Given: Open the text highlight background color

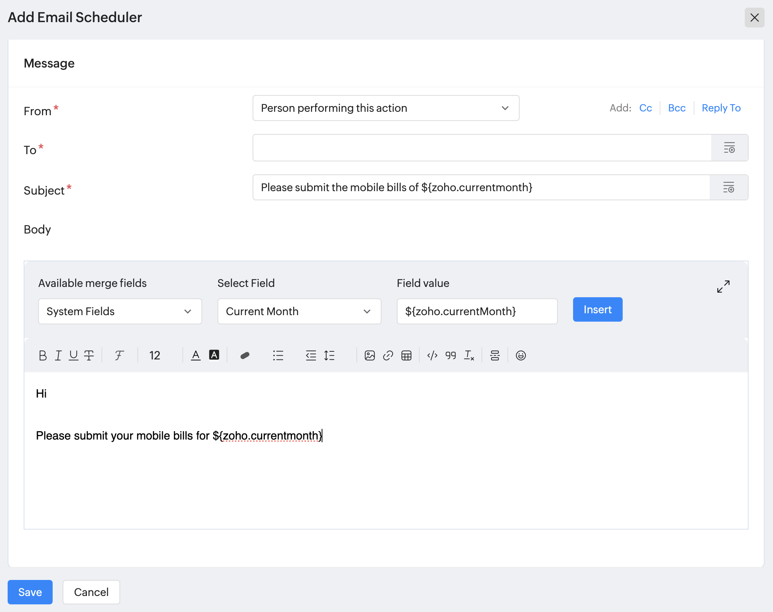Looking at the screenshot, I should click(x=214, y=355).
